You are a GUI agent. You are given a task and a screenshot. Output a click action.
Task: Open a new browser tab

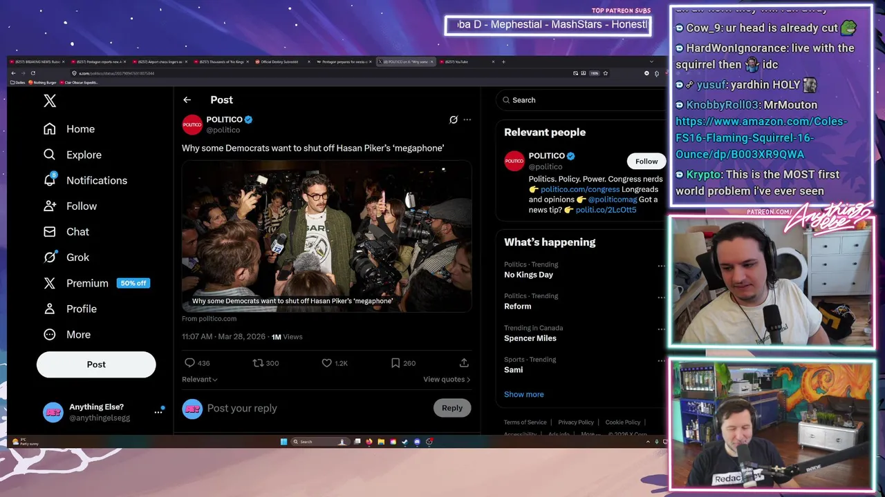point(503,62)
